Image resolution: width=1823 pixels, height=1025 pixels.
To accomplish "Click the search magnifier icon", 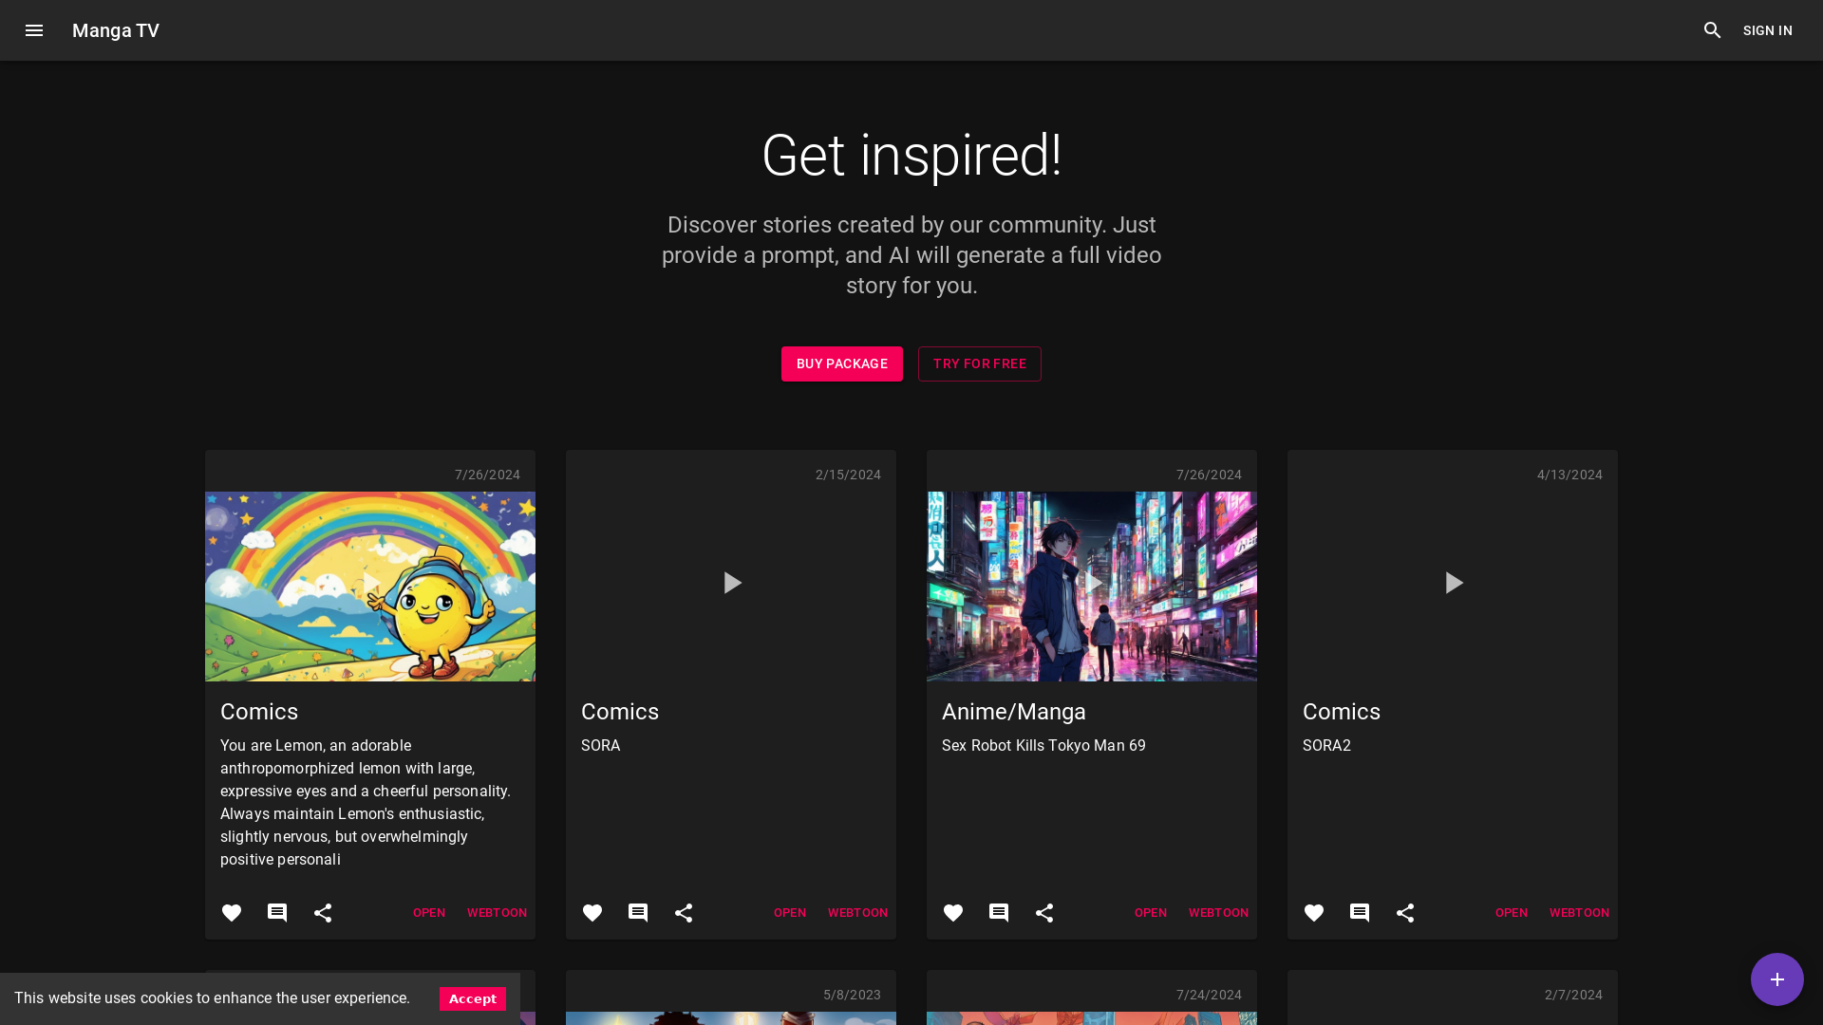I will (1713, 30).
